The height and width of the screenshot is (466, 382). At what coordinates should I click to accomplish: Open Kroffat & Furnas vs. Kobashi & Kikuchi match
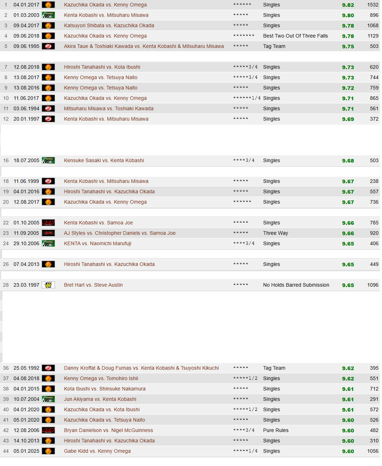[141, 368]
